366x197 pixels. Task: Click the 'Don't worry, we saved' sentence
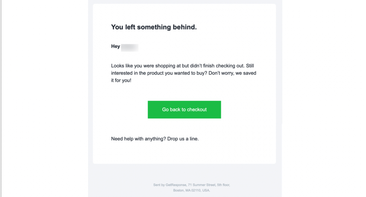(232, 73)
